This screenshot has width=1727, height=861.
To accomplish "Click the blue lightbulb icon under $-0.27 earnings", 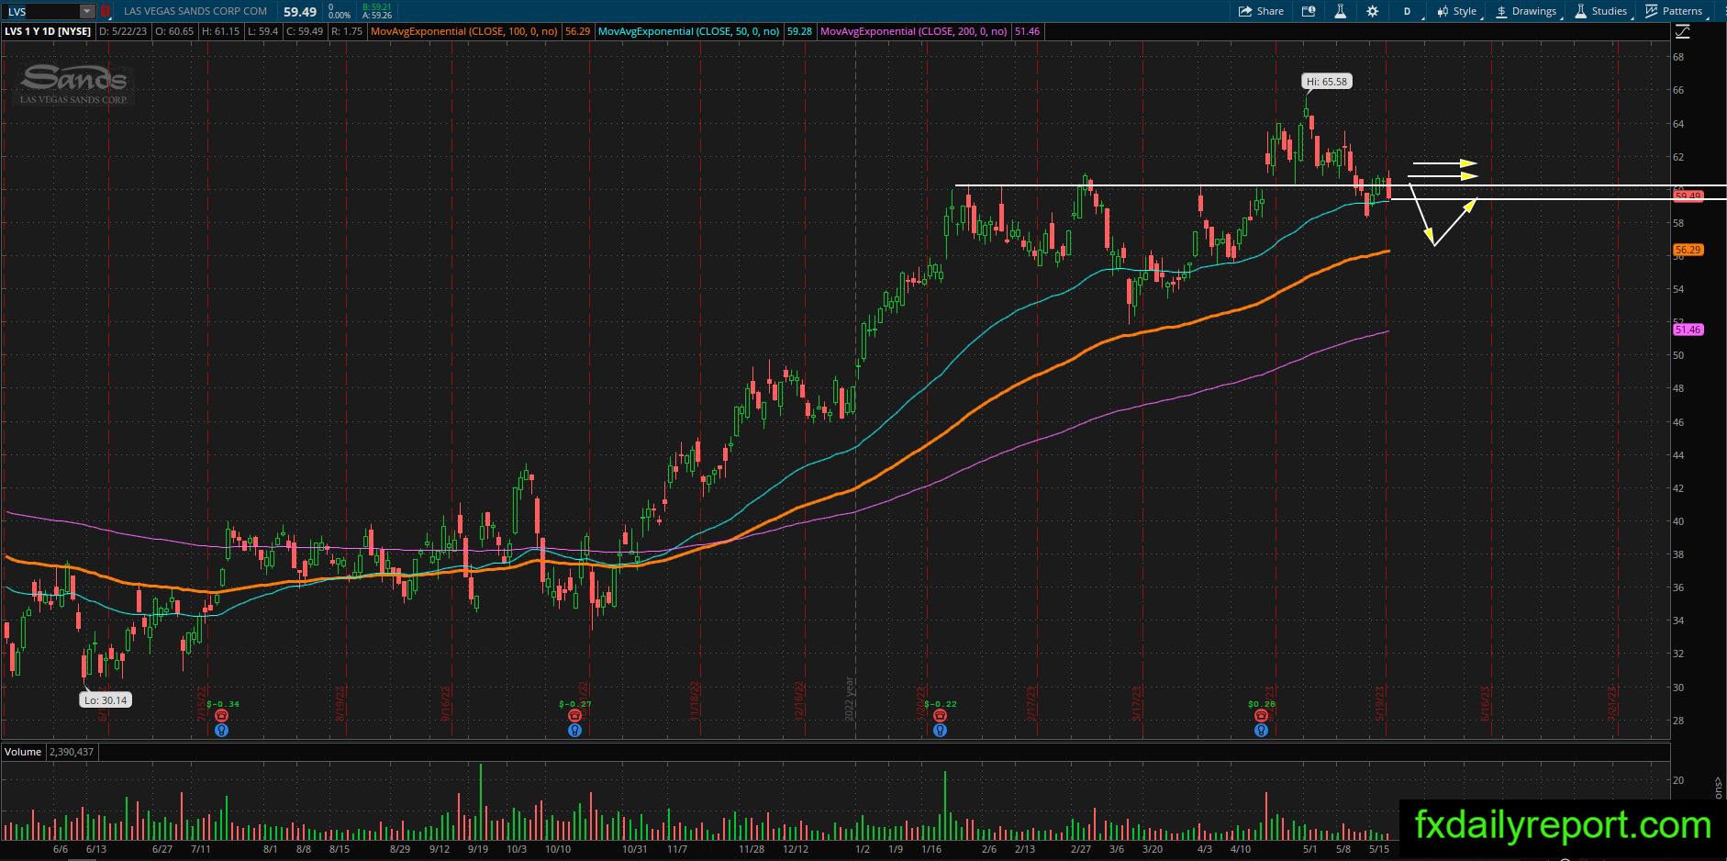I will point(574,731).
